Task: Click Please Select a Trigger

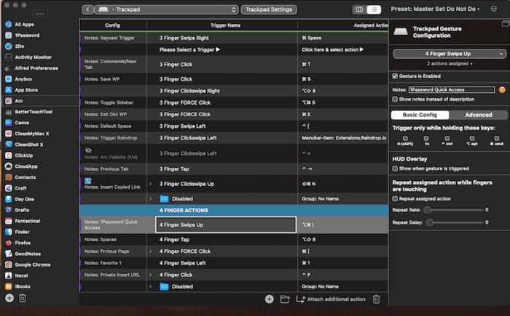Action: click(189, 49)
